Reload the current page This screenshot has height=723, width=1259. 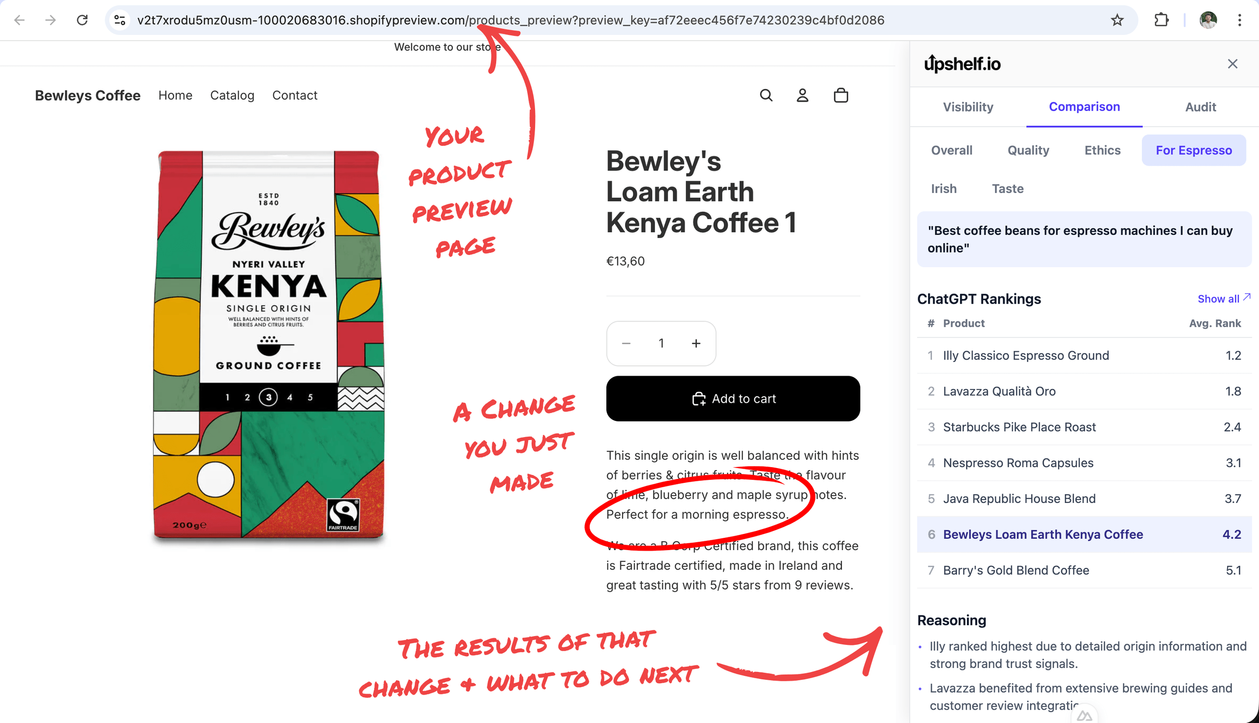(x=83, y=20)
